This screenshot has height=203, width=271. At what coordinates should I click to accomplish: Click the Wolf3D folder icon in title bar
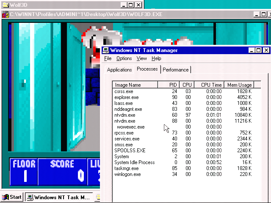tap(6, 5)
